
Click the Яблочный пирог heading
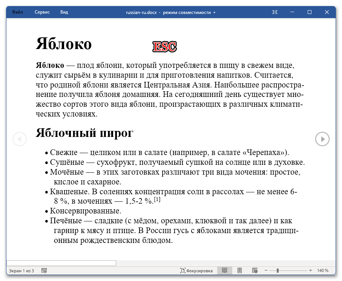(84, 133)
